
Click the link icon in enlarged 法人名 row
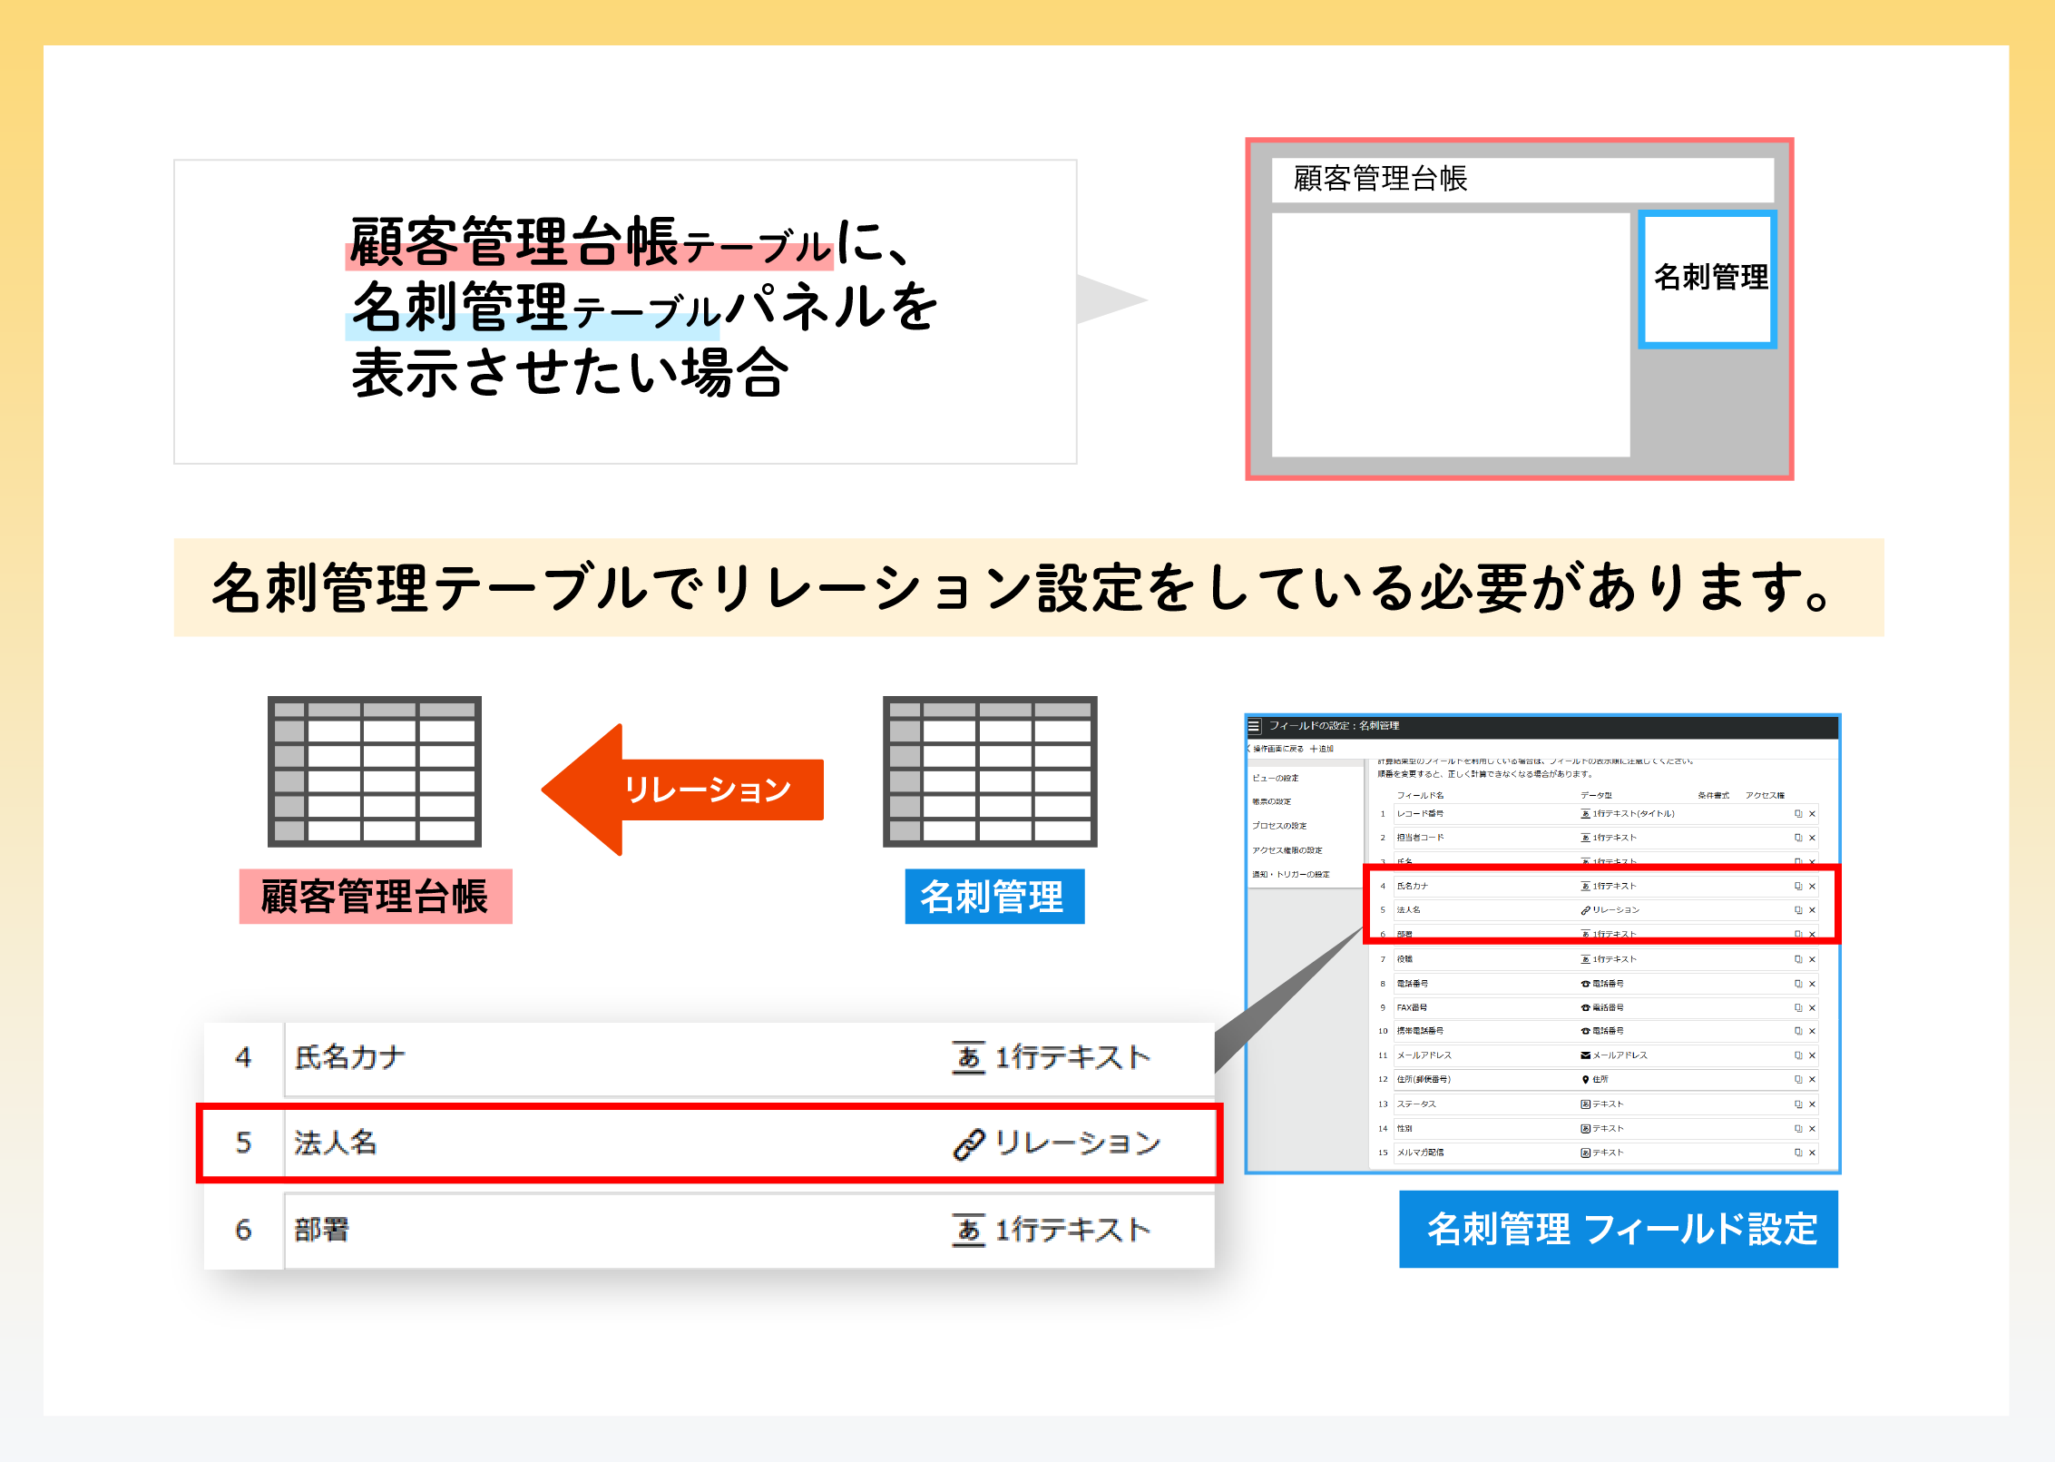[968, 1144]
